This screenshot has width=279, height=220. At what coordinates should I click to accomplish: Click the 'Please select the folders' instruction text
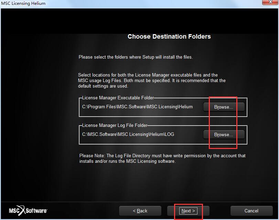point(136,57)
